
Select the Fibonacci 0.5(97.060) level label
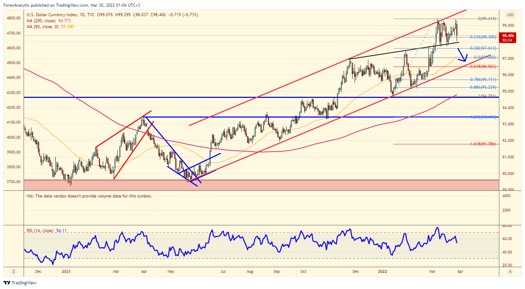pyautogui.click(x=485, y=57)
